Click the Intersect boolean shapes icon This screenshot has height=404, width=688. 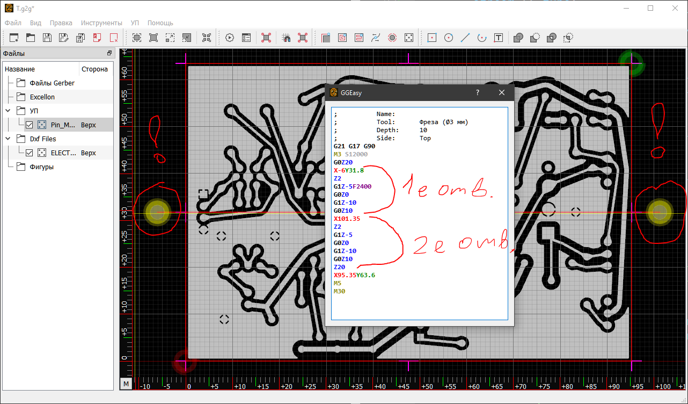[x=552, y=38]
